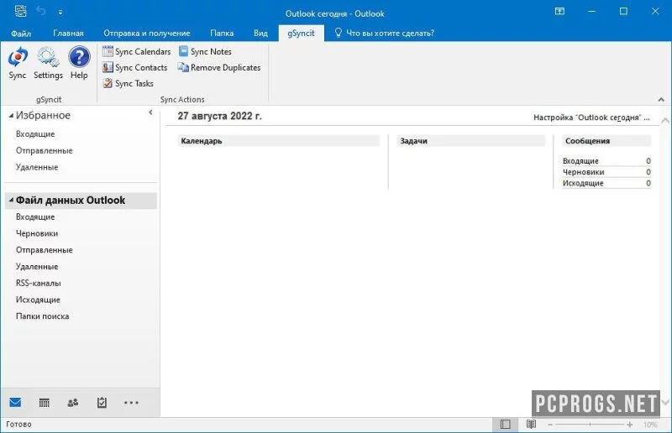Screen dimensions: 672x433
Task: Select Черновики folder in data file
Action: click(37, 234)
